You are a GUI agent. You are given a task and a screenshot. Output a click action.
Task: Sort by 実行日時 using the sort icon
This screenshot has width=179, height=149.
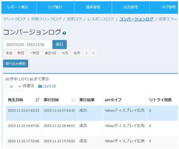(73, 100)
